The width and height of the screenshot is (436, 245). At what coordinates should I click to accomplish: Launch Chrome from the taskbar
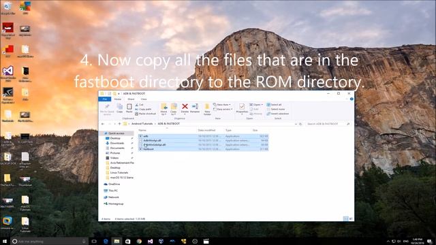[139, 242]
